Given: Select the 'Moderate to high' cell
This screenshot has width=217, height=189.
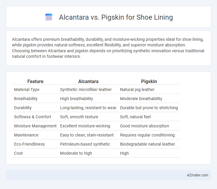Looking at the screenshot, I should pyautogui.click(x=76, y=153).
